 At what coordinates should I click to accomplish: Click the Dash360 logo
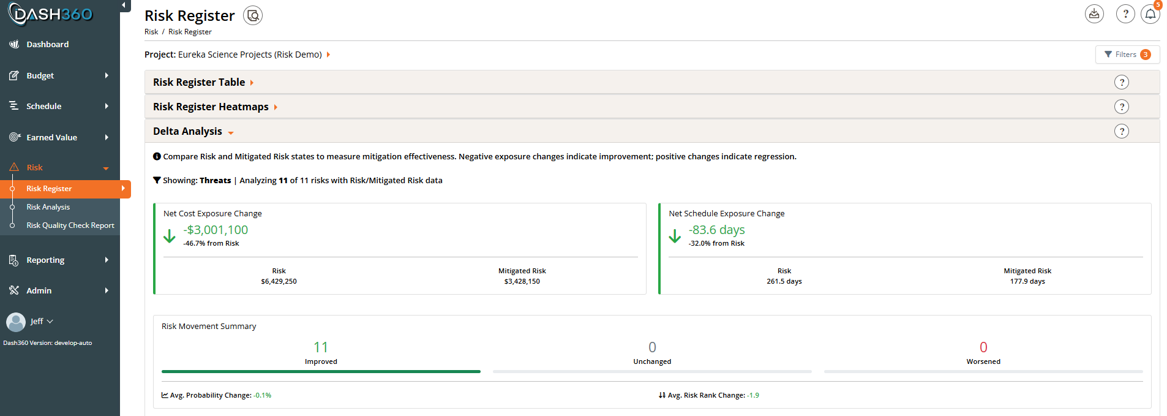coord(50,14)
